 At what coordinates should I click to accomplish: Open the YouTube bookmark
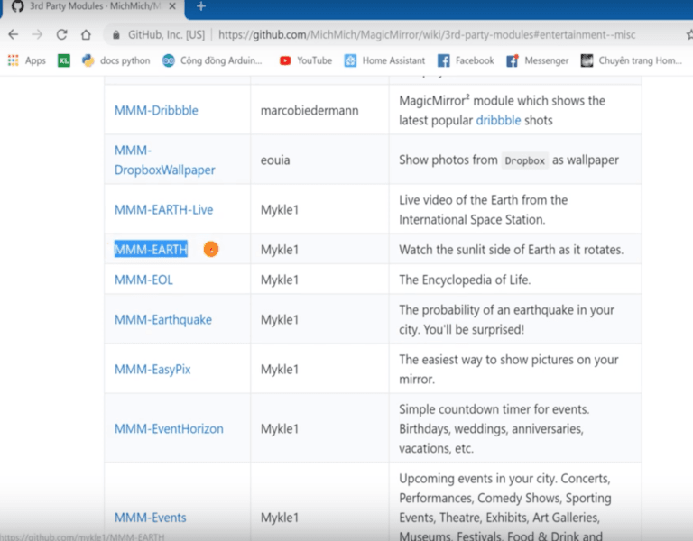tap(305, 60)
